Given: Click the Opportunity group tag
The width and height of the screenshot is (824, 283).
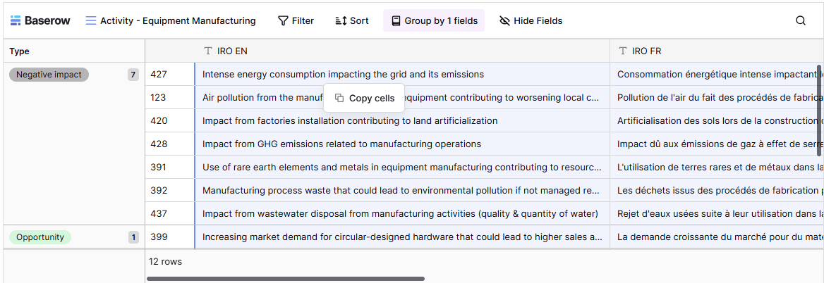Looking at the screenshot, I should 40,237.
